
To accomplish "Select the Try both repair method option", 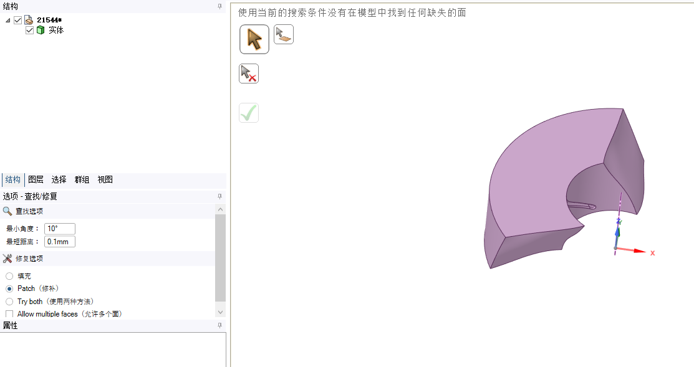I will (9, 302).
